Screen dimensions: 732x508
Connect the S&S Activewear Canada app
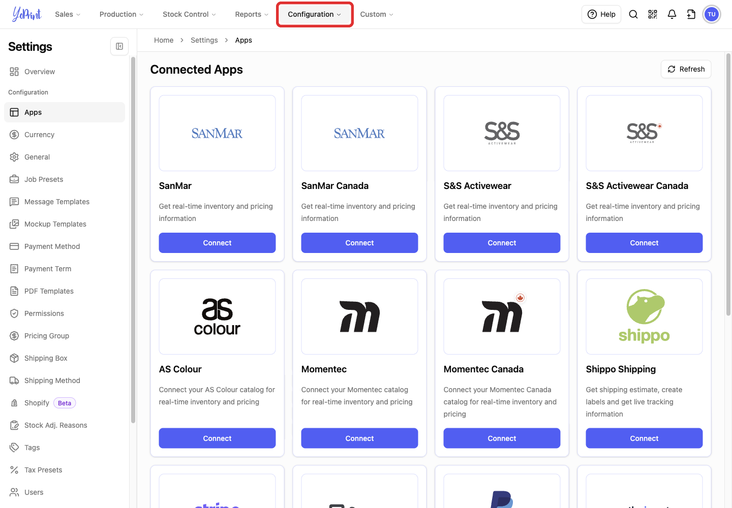point(645,243)
